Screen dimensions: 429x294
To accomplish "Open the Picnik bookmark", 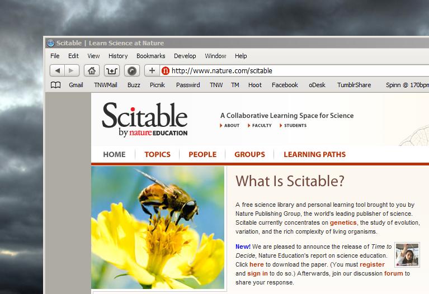I will (x=157, y=85).
